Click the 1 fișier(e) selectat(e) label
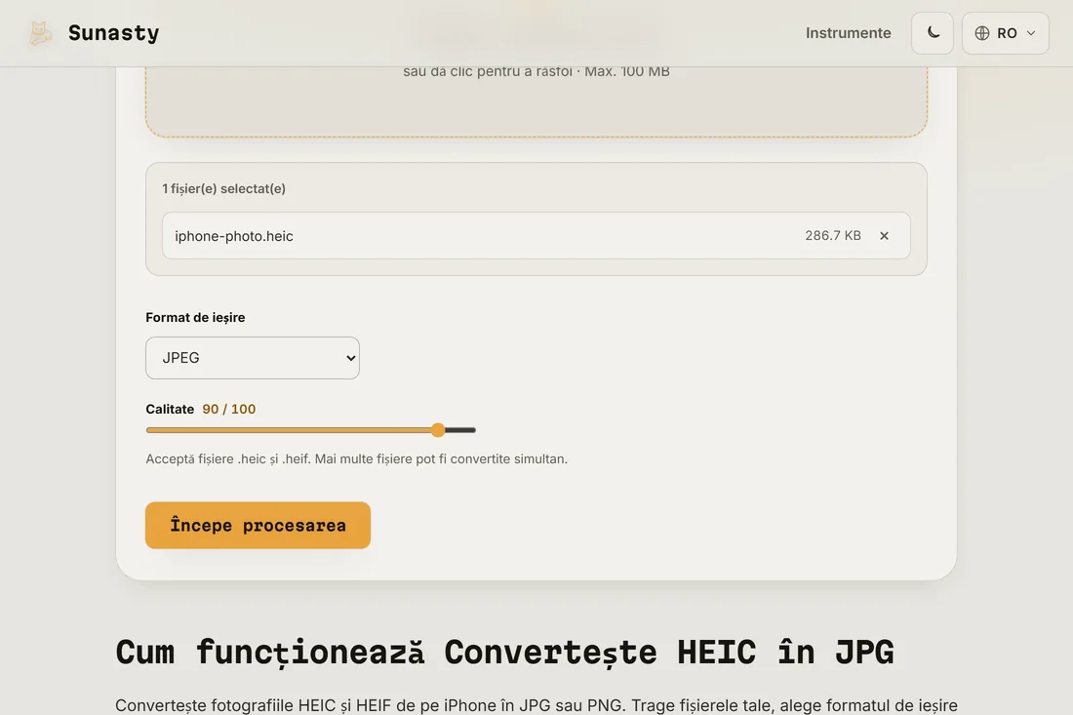Screen dimensions: 1073x715 click(x=223, y=189)
